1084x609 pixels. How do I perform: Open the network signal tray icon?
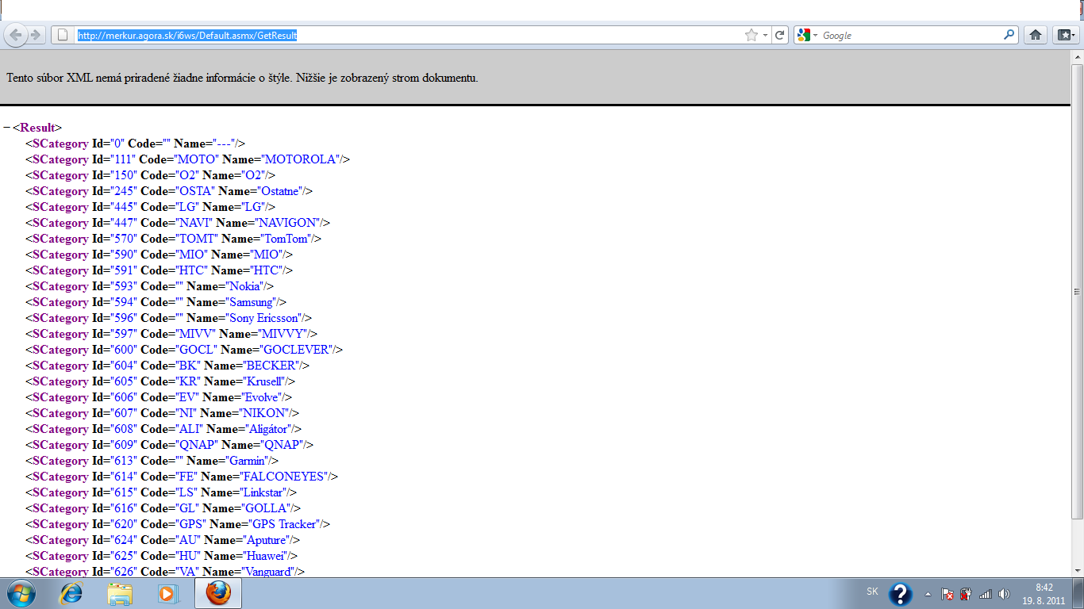[x=986, y=594]
